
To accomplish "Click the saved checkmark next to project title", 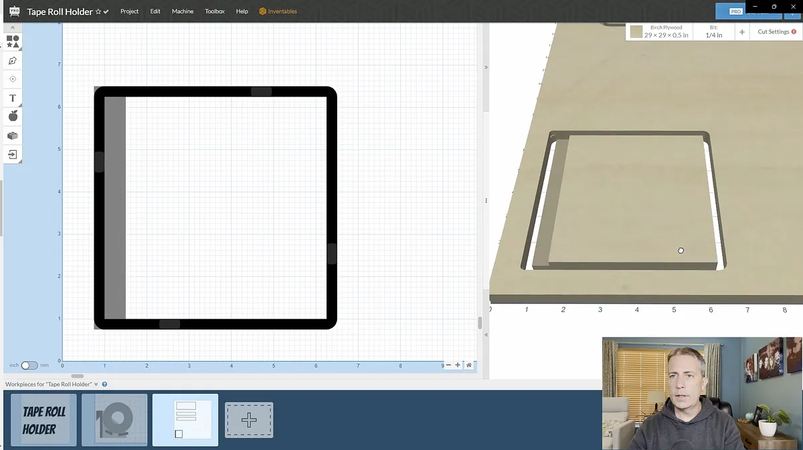I will click(x=106, y=11).
